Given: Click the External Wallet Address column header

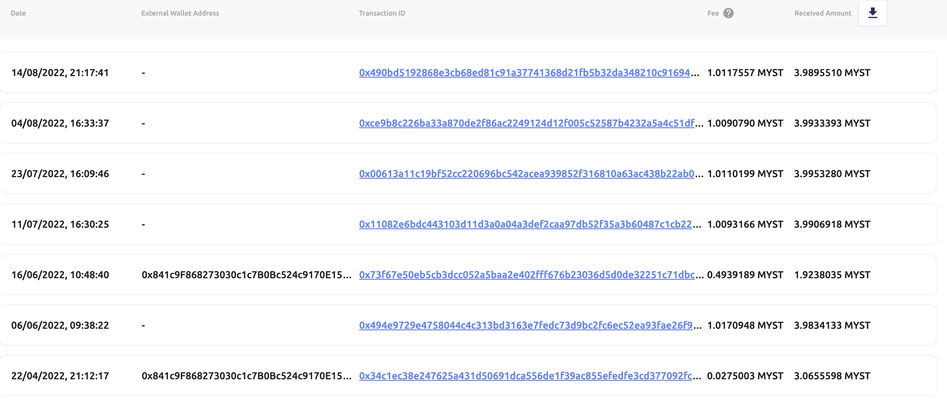Looking at the screenshot, I should pyautogui.click(x=180, y=13).
